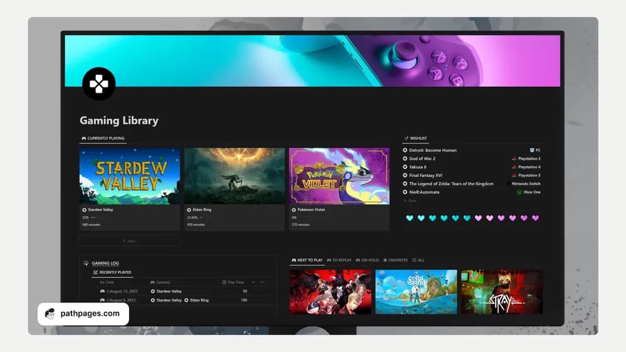
Task: Open the Stray cover thumbnail
Action: pos(502,292)
